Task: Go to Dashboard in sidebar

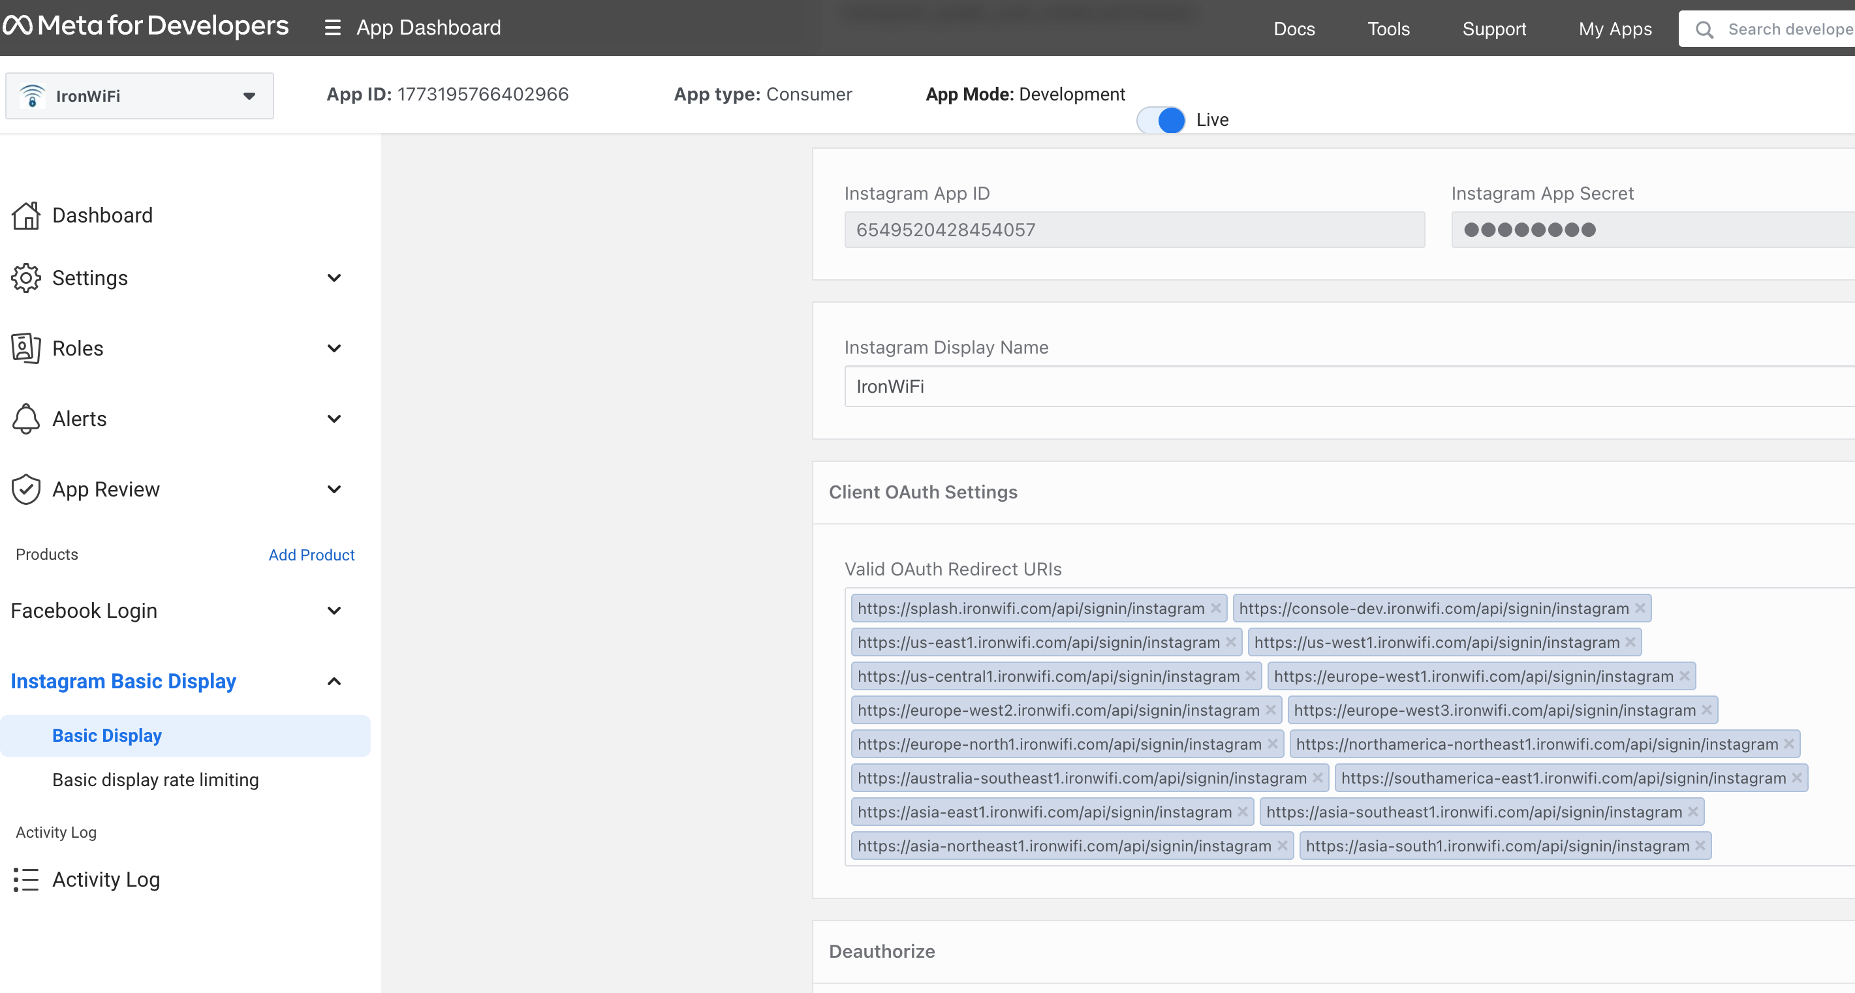Action: point(102,215)
